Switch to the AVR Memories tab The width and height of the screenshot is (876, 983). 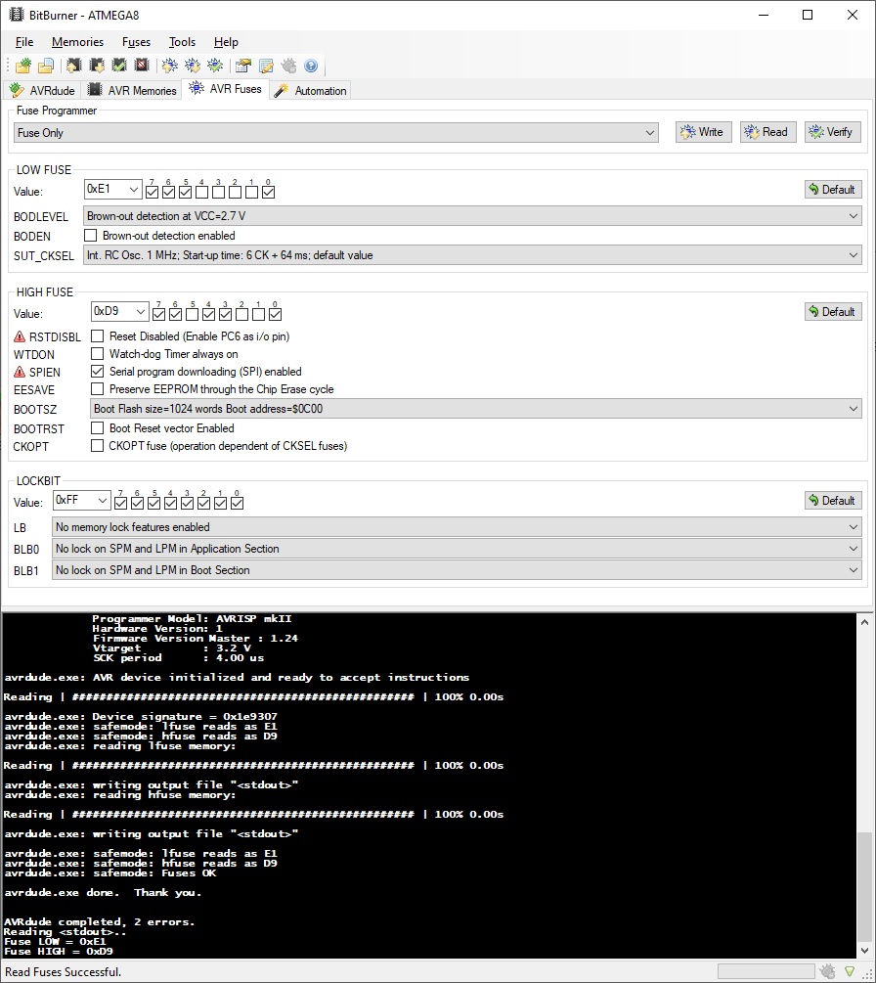(132, 90)
